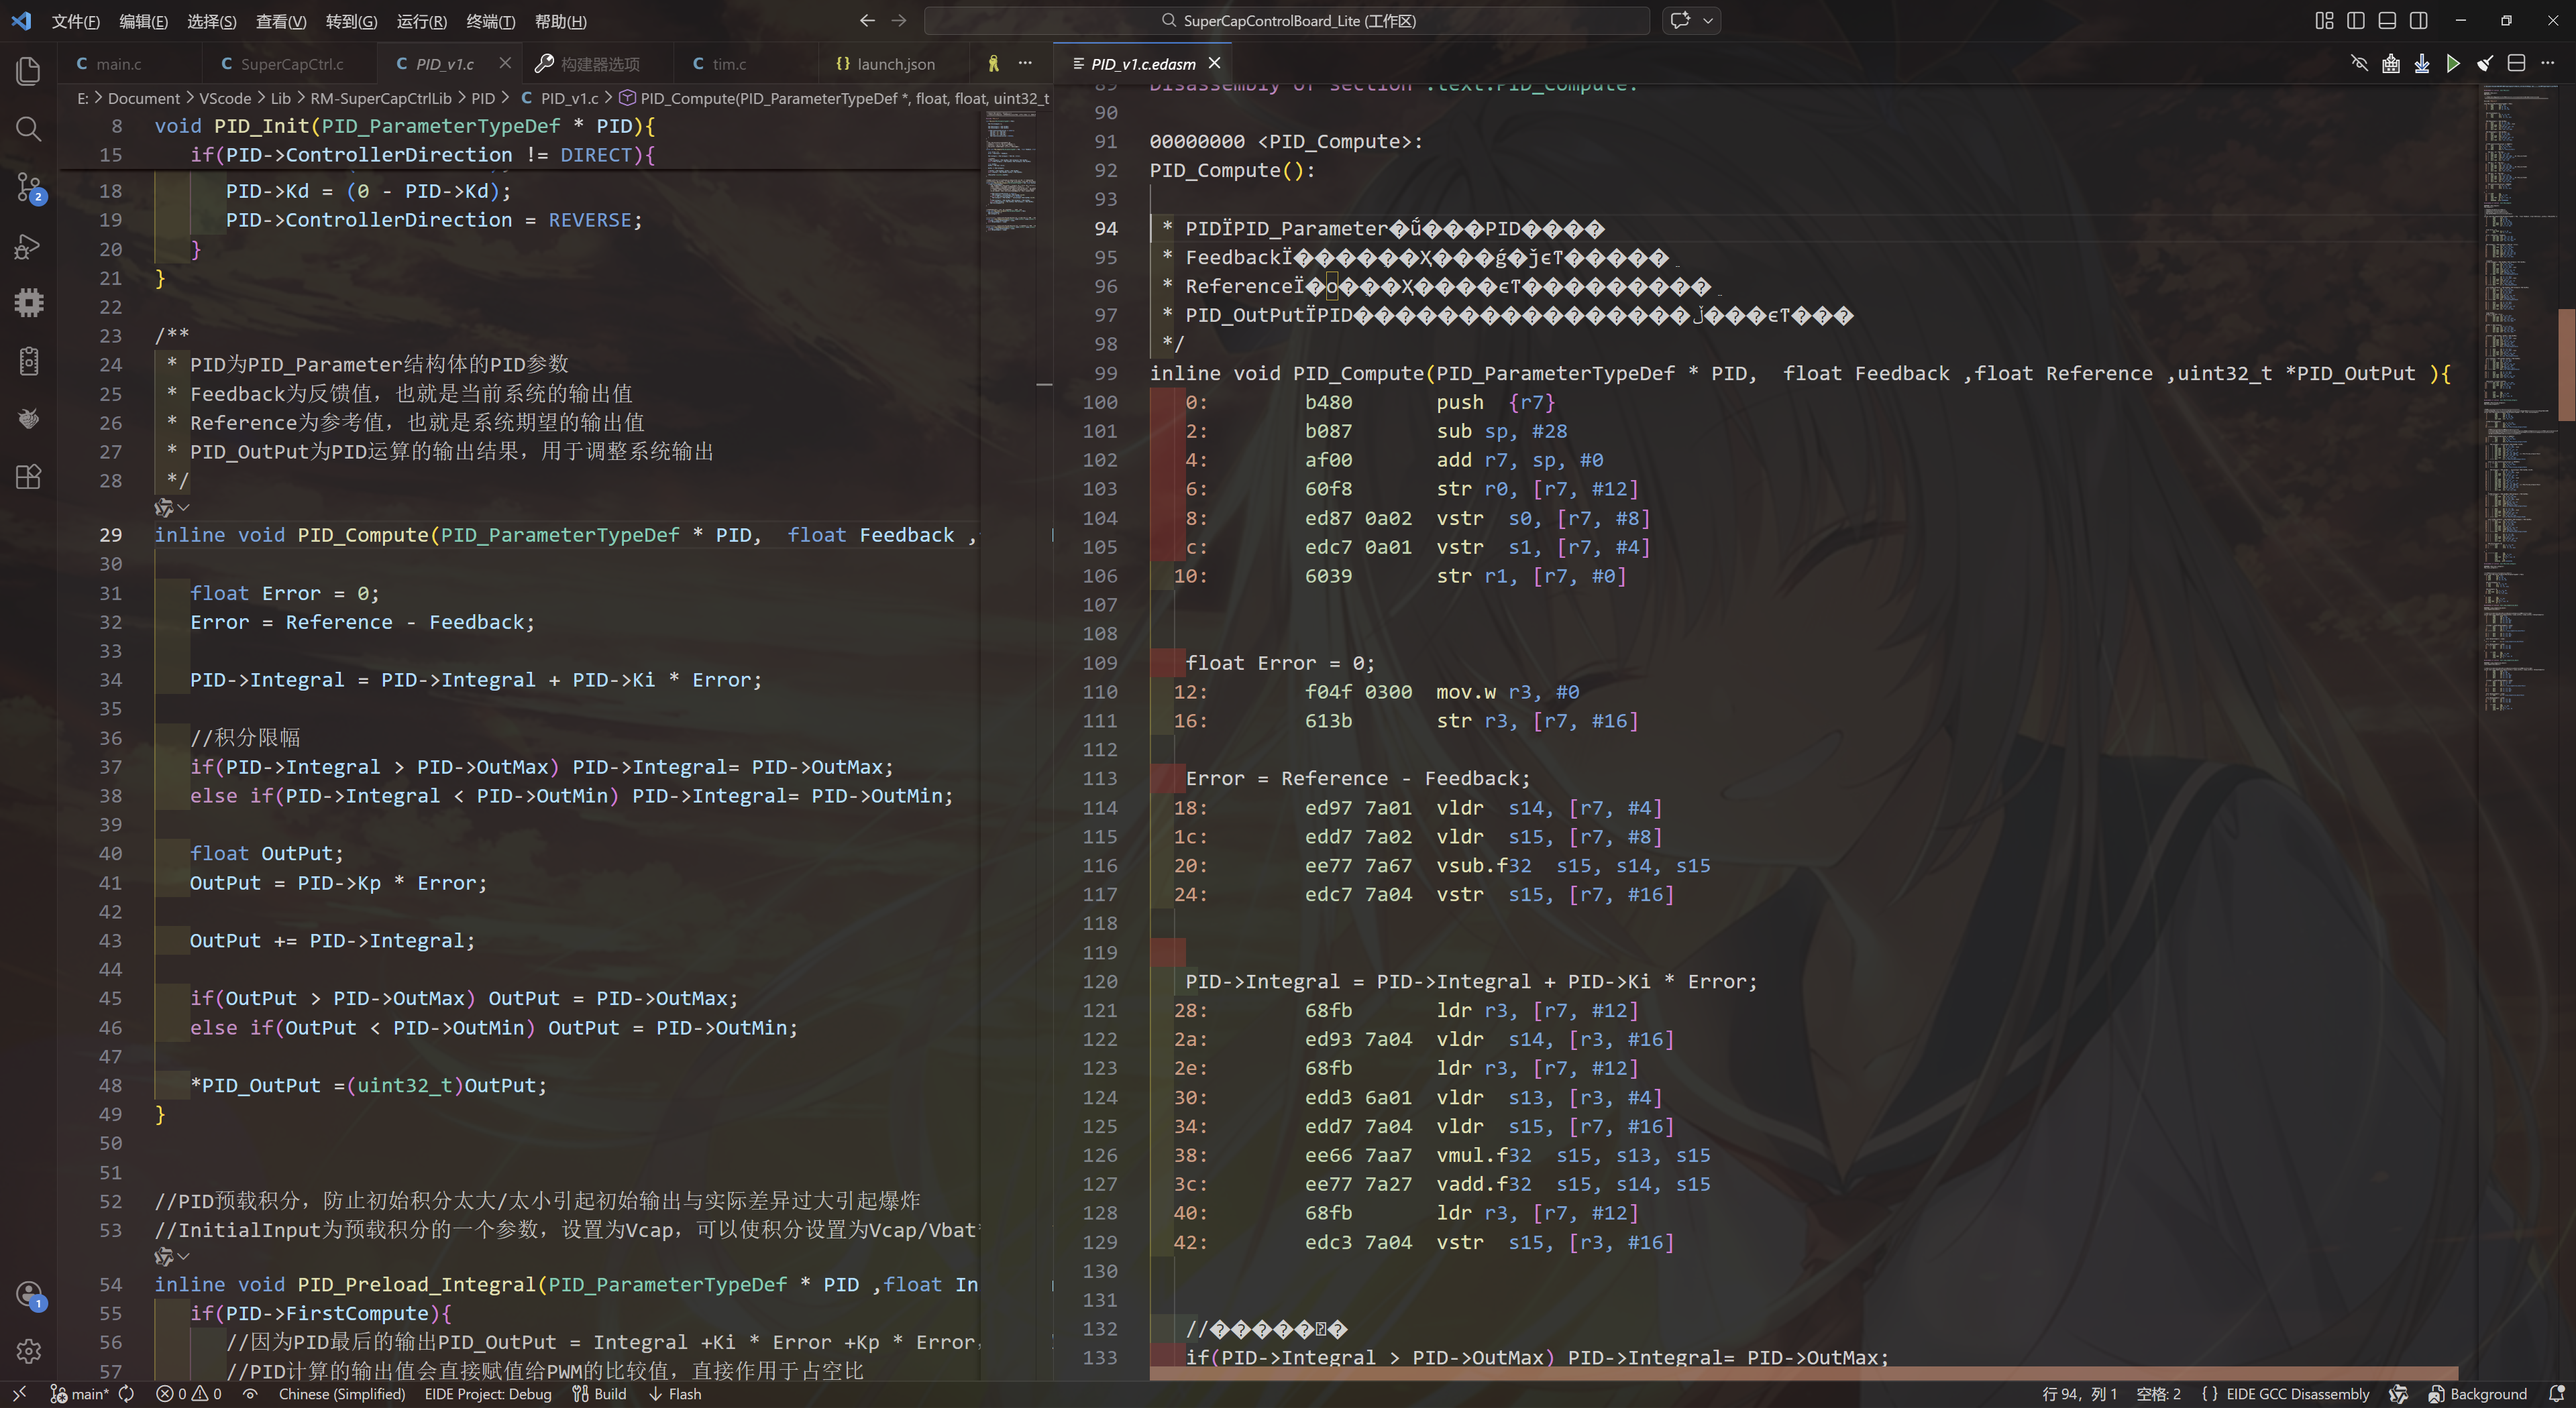Open the Manage settings gear

pos(28,1351)
